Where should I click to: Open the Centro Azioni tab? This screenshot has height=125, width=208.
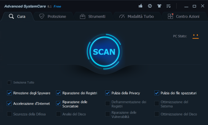coord(184,17)
